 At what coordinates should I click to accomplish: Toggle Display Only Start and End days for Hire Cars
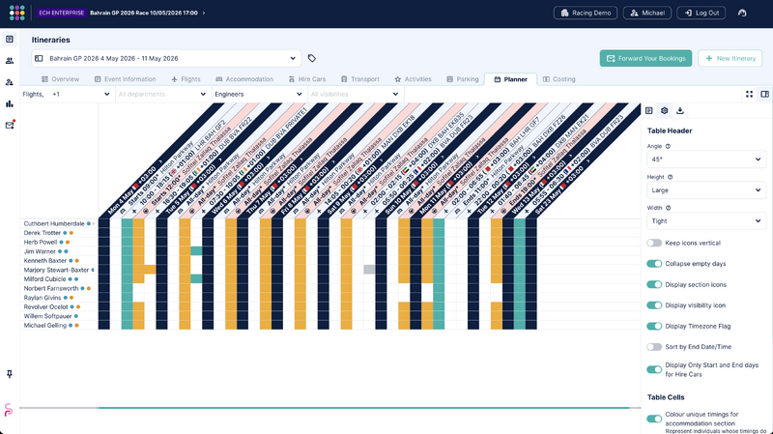[x=654, y=369]
